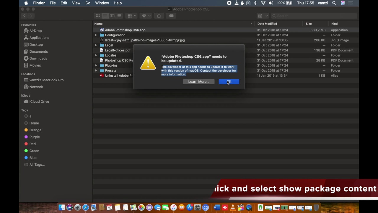This screenshot has height=213, width=378.
Task: Open the View menu
Action: 76,3
